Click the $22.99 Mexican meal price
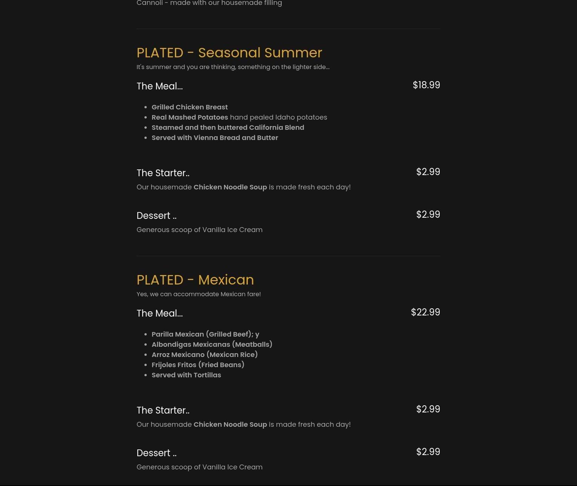 (425, 312)
